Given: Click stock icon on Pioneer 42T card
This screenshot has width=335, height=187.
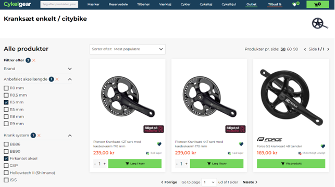Looking at the screenshot, I should tap(147, 153).
